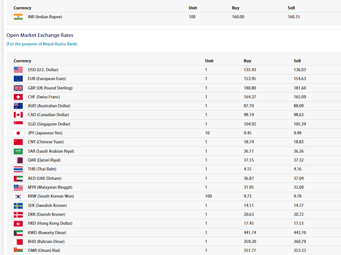
Task: Click the Japanese Yen flag icon
Action: [x=18, y=133]
